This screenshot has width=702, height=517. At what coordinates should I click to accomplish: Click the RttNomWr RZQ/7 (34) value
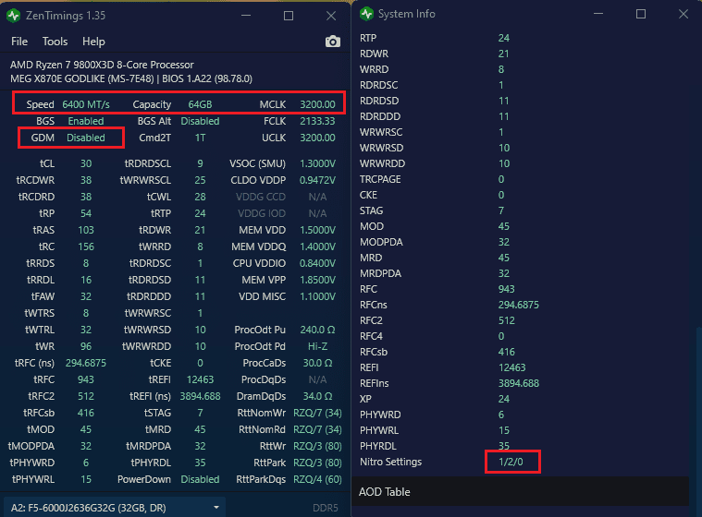coord(317,413)
